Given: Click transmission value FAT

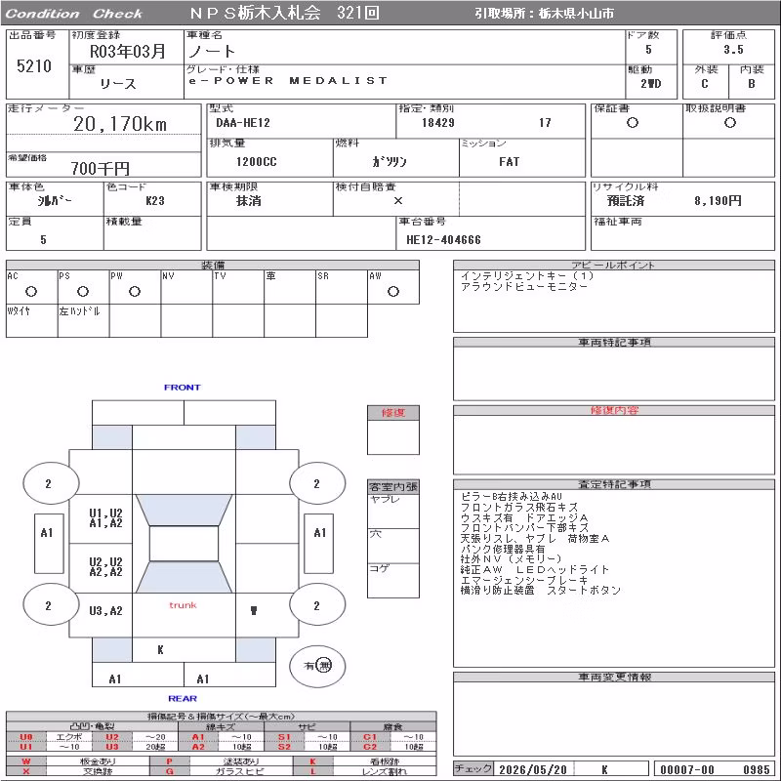Looking at the screenshot, I should pos(509,161).
